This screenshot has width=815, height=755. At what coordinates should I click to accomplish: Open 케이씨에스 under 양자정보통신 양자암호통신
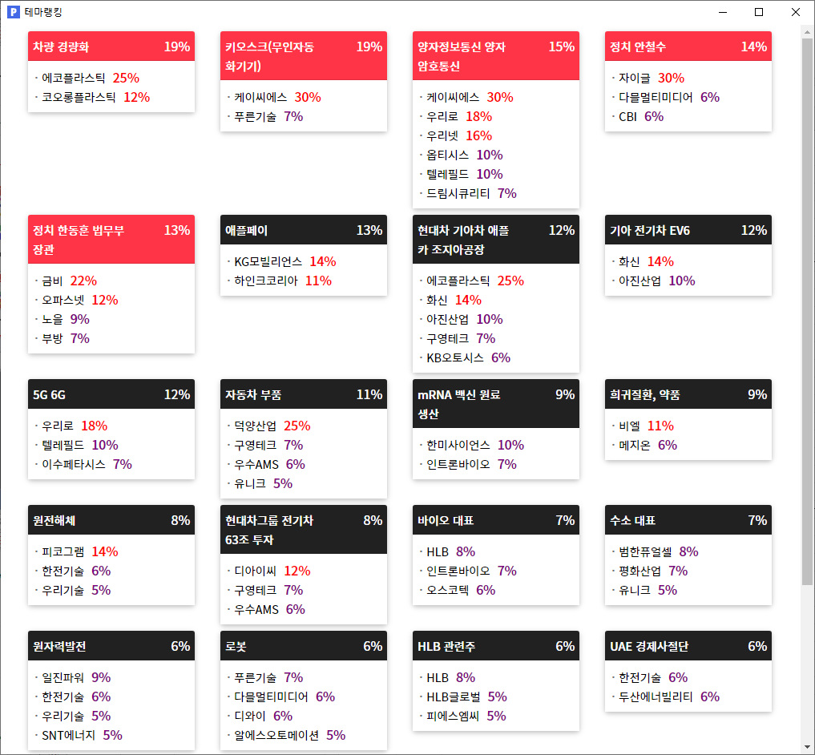point(453,98)
